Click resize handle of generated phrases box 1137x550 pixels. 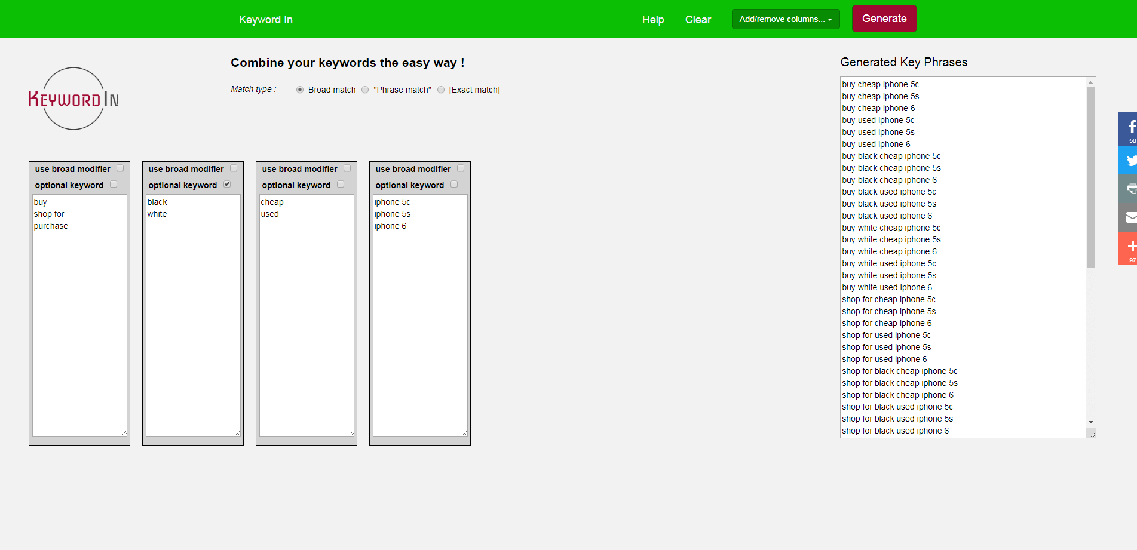[x=1092, y=434]
